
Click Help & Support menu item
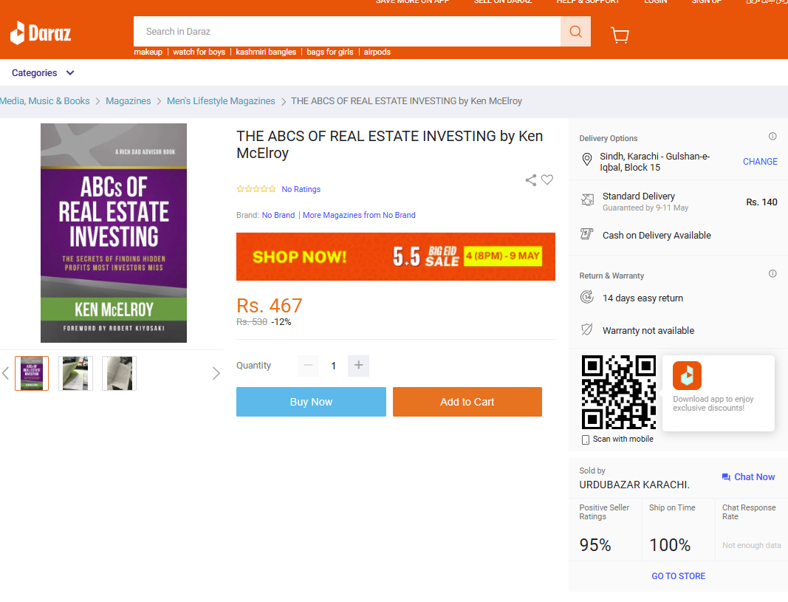coord(588,2)
